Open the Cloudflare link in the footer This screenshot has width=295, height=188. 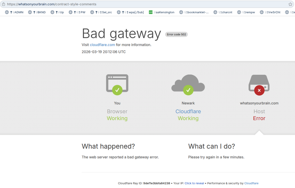251,183
